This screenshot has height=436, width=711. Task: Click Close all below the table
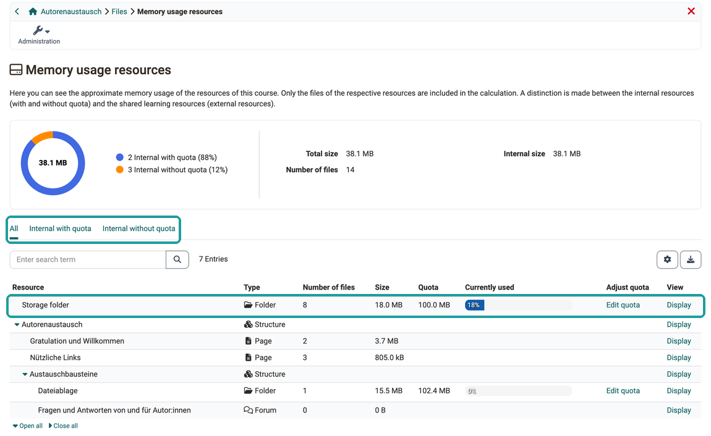click(x=63, y=426)
